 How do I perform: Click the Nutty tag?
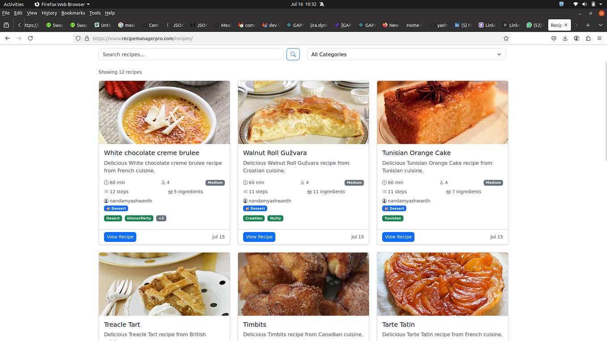coord(275,218)
